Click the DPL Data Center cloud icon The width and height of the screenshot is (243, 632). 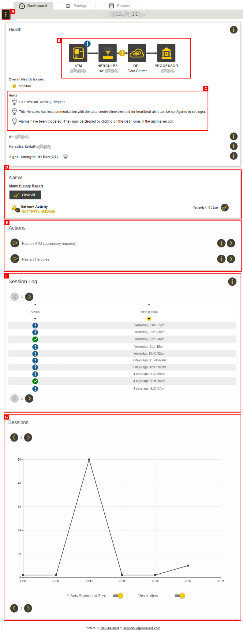(137, 53)
